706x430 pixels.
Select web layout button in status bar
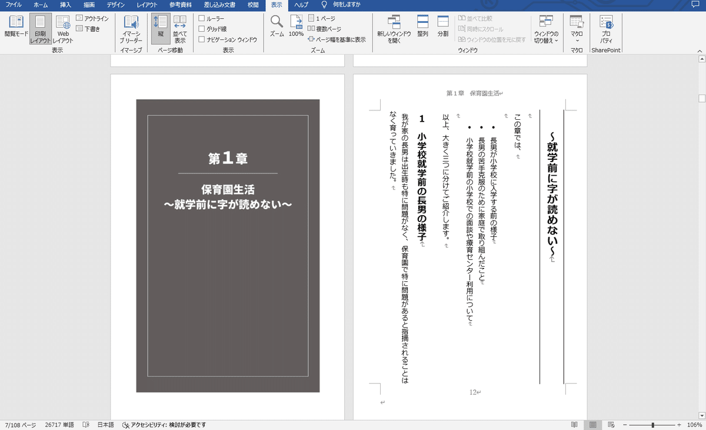pyautogui.click(x=611, y=424)
